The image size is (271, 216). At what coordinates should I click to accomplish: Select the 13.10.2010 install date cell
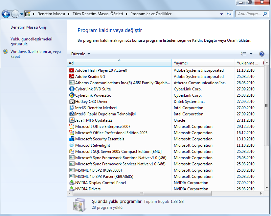(245, 139)
